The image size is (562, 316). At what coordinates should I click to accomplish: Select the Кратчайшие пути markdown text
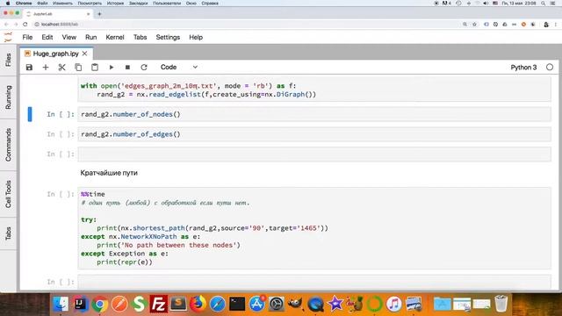pyautogui.click(x=109, y=173)
